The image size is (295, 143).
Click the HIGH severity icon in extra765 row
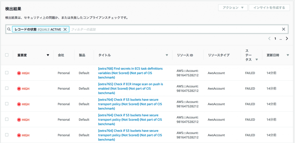click(x=19, y=89)
